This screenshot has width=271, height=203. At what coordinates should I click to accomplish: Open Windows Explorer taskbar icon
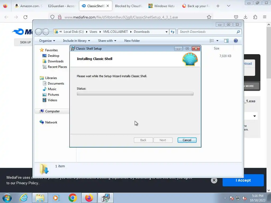pyautogui.click(x=40, y=198)
